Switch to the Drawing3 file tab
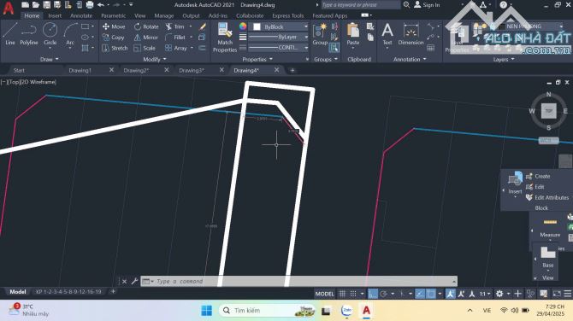573x321 pixels. pos(191,70)
